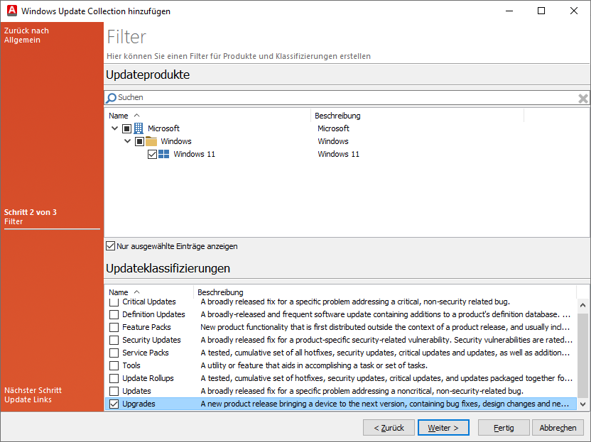Click the 'Weiter >' button
The image size is (591, 442).
pyautogui.click(x=443, y=427)
